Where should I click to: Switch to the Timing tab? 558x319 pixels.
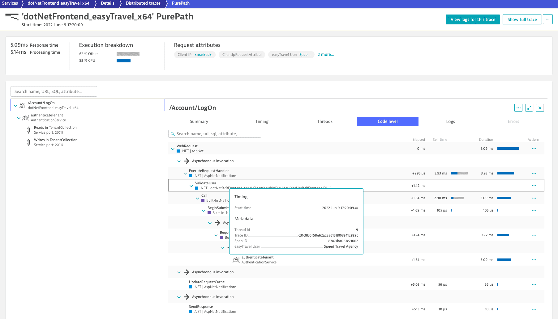[x=262, y=121]
